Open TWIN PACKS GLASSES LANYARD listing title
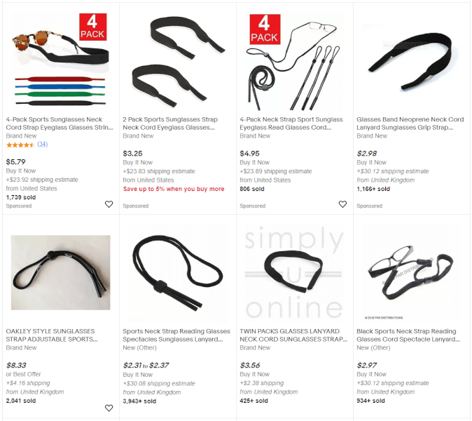The image size is (472, 421). pyautogui.click(x=293, y=335)
